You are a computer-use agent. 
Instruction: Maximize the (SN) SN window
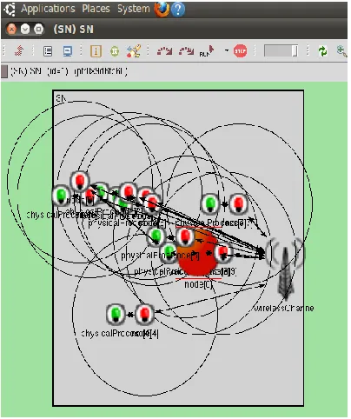[38, 30]
